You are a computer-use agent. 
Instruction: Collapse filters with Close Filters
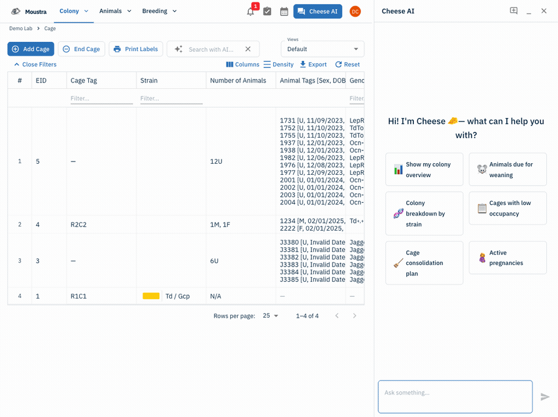pyautogui.click(x=35, y=64)
